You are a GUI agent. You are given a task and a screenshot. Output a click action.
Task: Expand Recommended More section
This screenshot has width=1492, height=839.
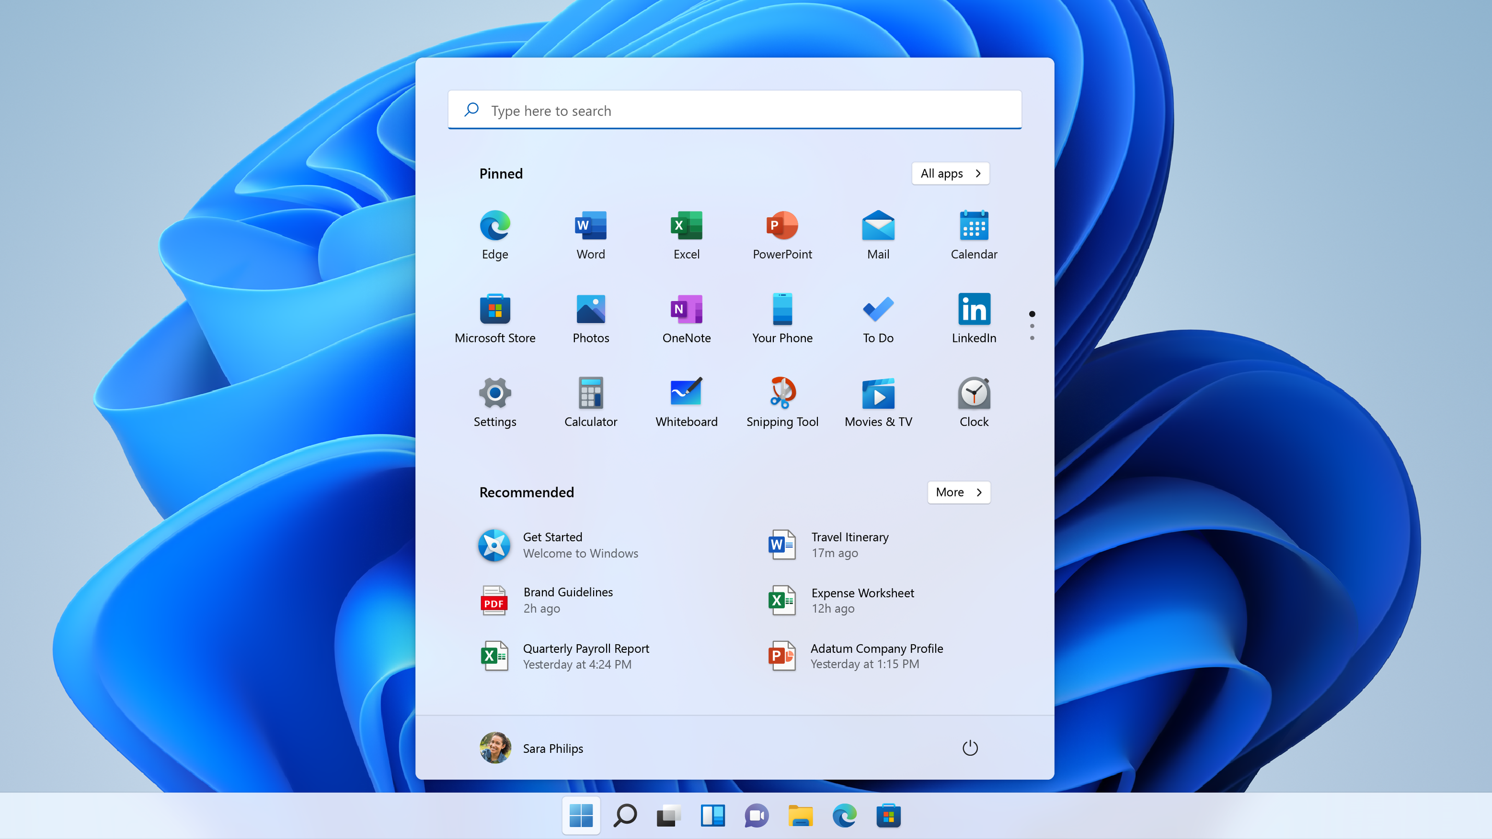click(958, 492)
